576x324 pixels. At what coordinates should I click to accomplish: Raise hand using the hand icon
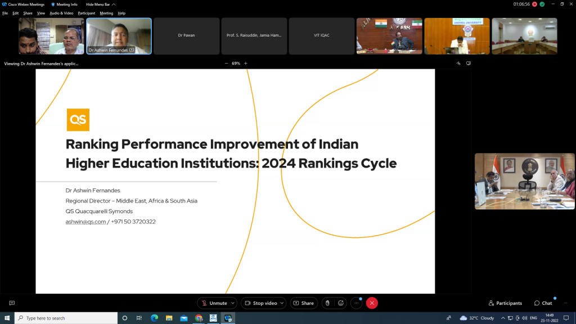pos(328,303)
